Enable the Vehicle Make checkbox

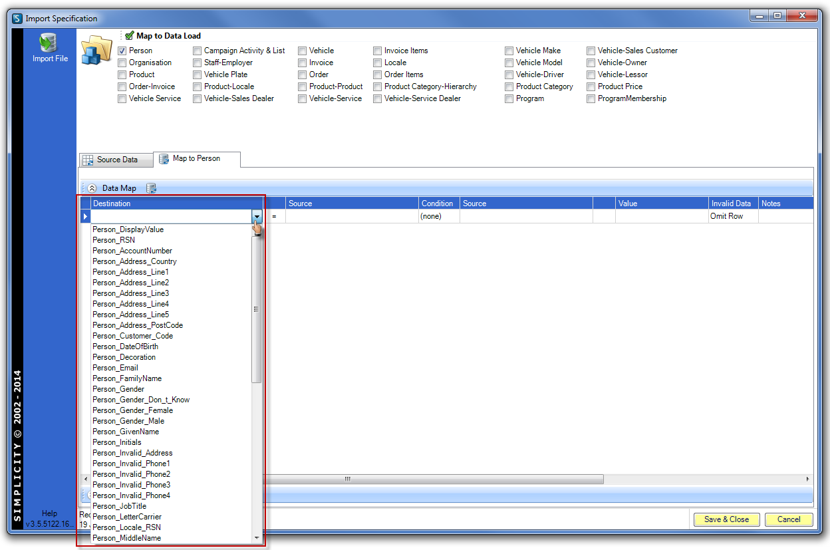[509, 51]
